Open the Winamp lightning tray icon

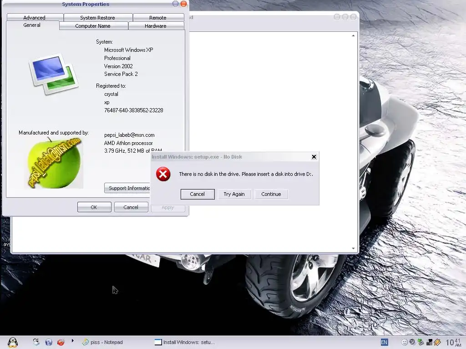tap(437, 342)
